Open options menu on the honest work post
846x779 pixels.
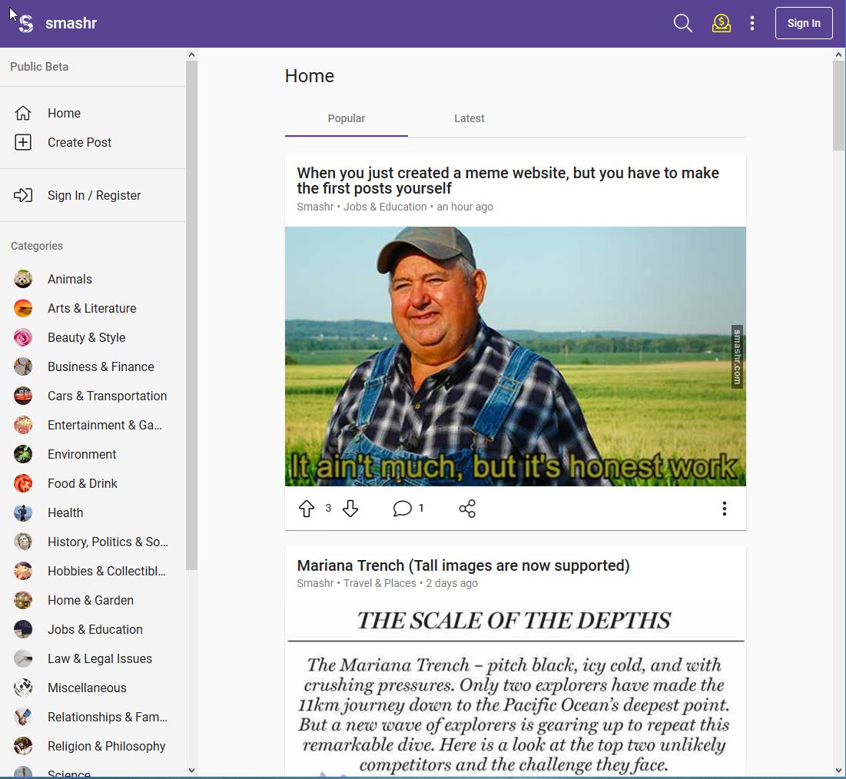[724, 509]
